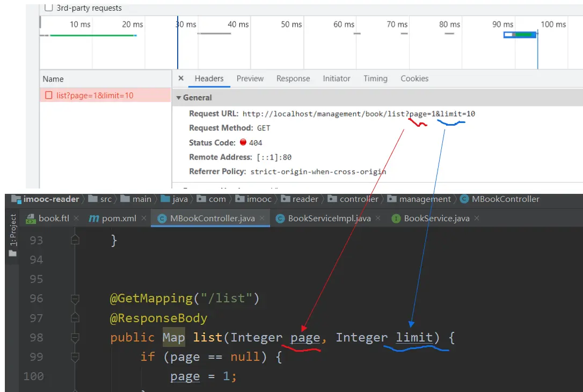Collapse the fold marker at line 93
The image size is (583, 392).
point(75,240)
